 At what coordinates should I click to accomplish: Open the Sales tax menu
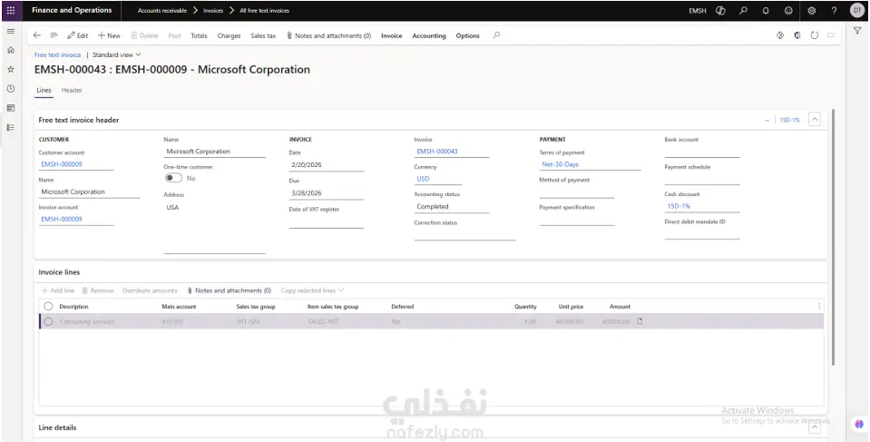tap(263, 35)
